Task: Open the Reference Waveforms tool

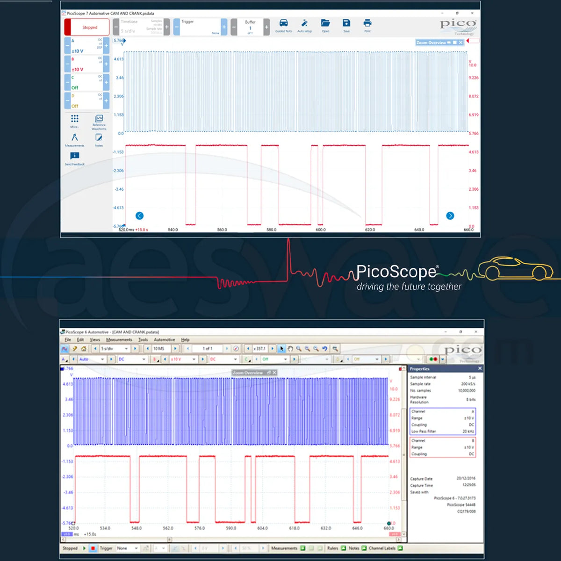Action: click(99, 120)
